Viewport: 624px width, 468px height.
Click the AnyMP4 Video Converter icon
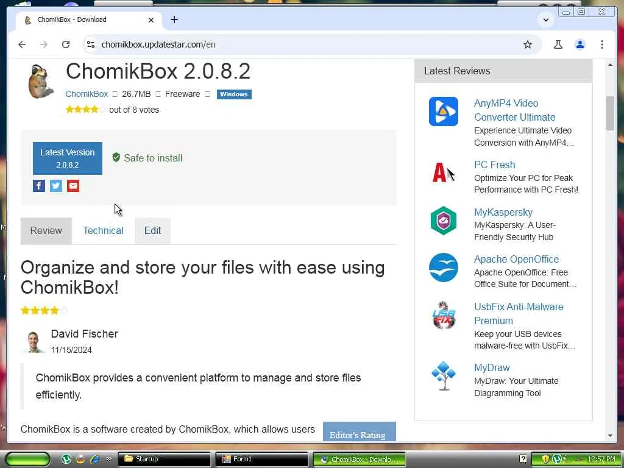pyautogui.click(x=444, y=112)
